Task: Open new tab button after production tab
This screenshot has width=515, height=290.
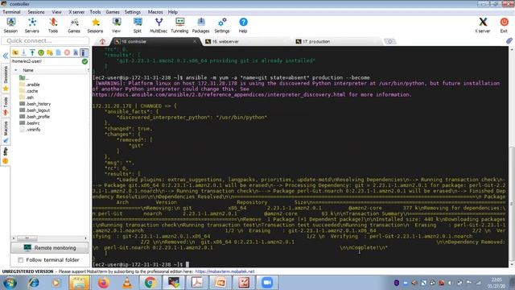Action: 389,41
